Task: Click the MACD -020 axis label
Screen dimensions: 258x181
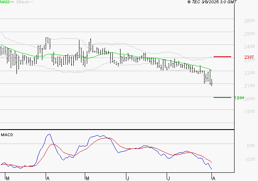Action: coord(250,159)
